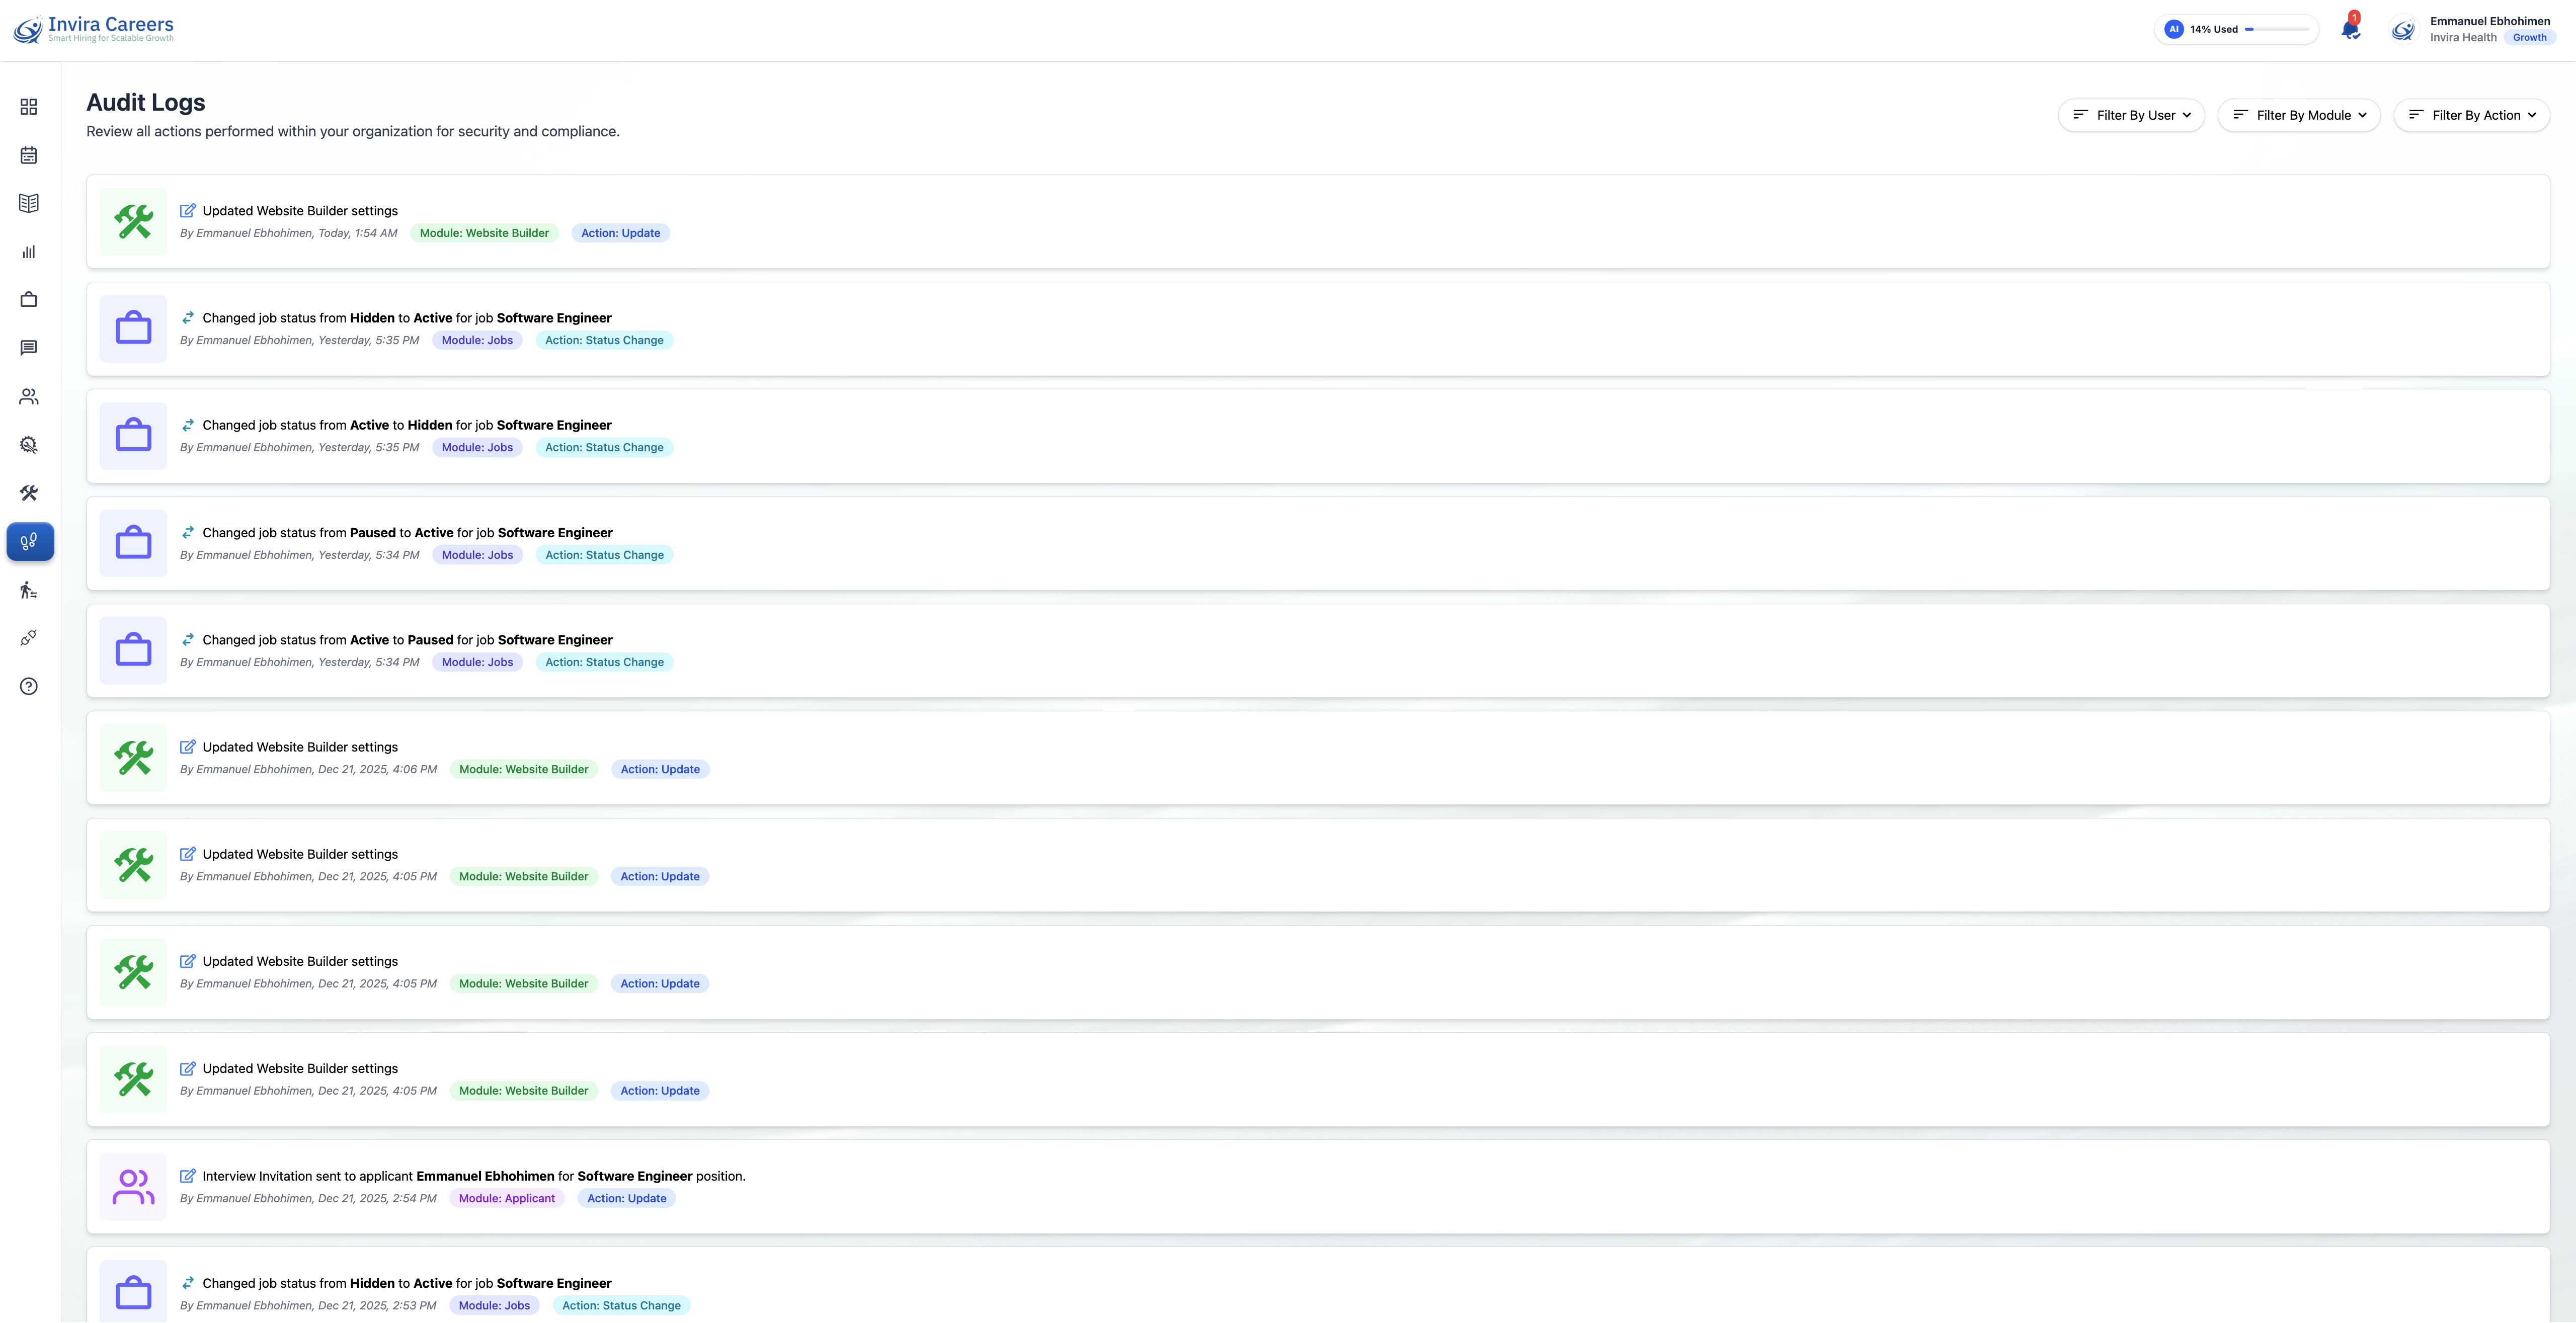Viewport: 2576px width, 1323px height.
Task: Open the jobs briefcase sidebar icon
Action: pyautogui.click(x=29, y=300)
